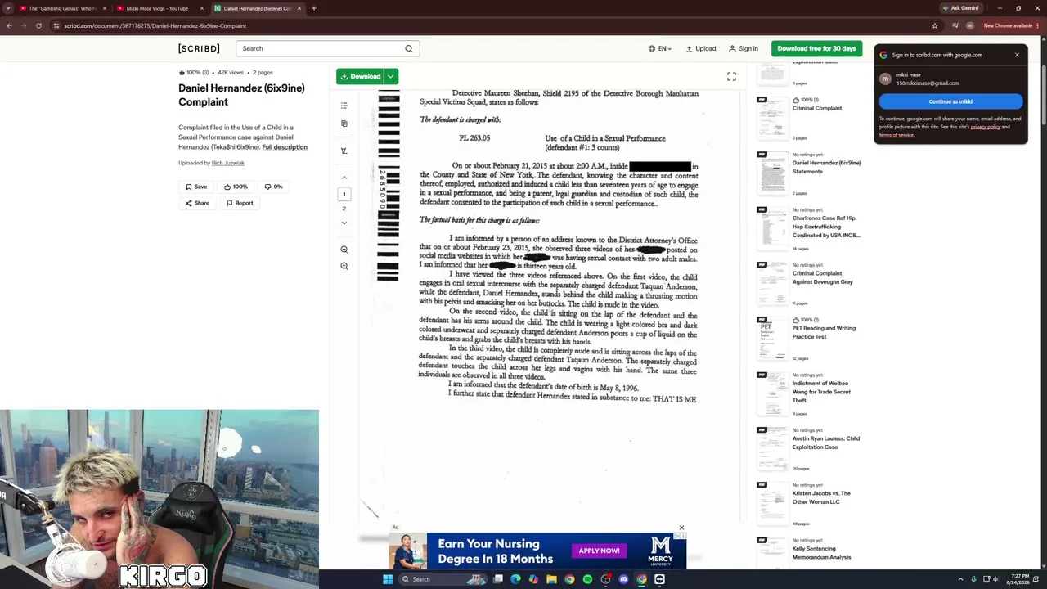
Task: Open a new Chrome tab
Action: coord(314,8)
